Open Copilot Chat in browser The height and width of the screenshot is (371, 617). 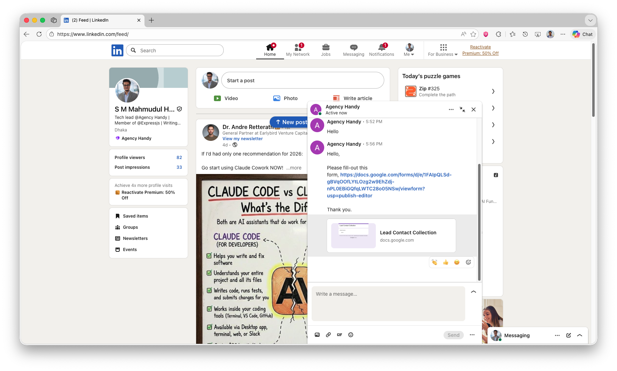tap(582, 34)
